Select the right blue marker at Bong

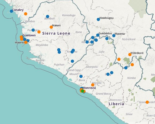pyautogui.click(x=112, y=73)
